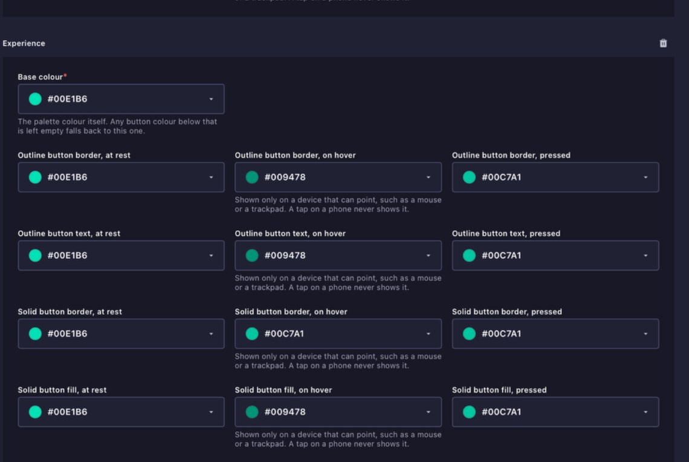Expand Outline button text, on hover dropdown

(429, 255)
